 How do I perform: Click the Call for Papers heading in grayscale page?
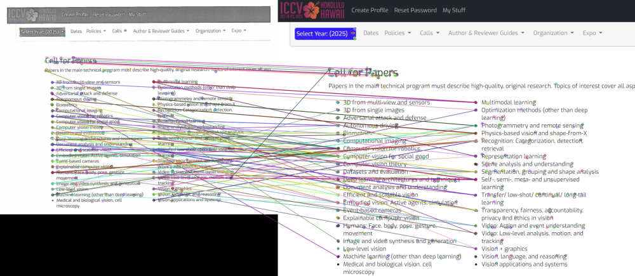pos(71,61)
